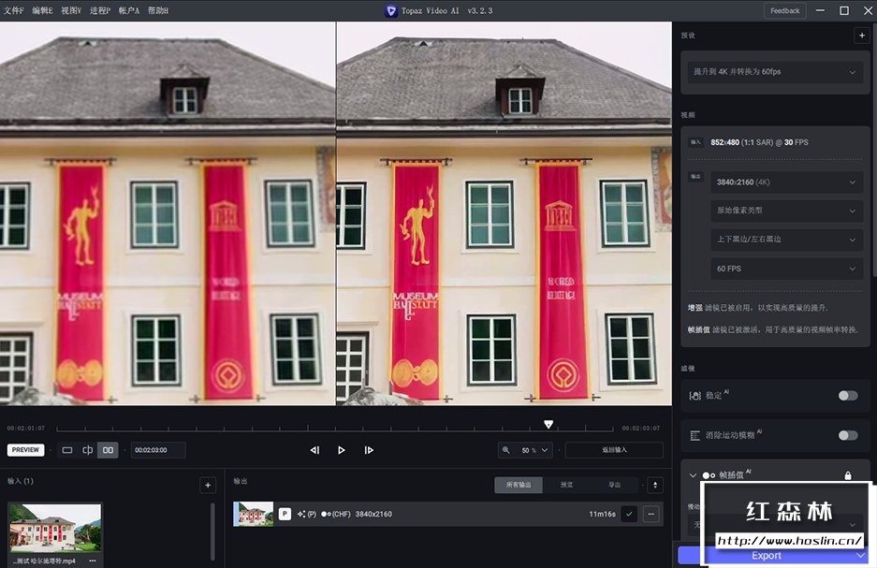Open the 提升到 4K 并转换为 60fps preset dropdown
Screen dimensions: 877x568
(x=775, y=71)
